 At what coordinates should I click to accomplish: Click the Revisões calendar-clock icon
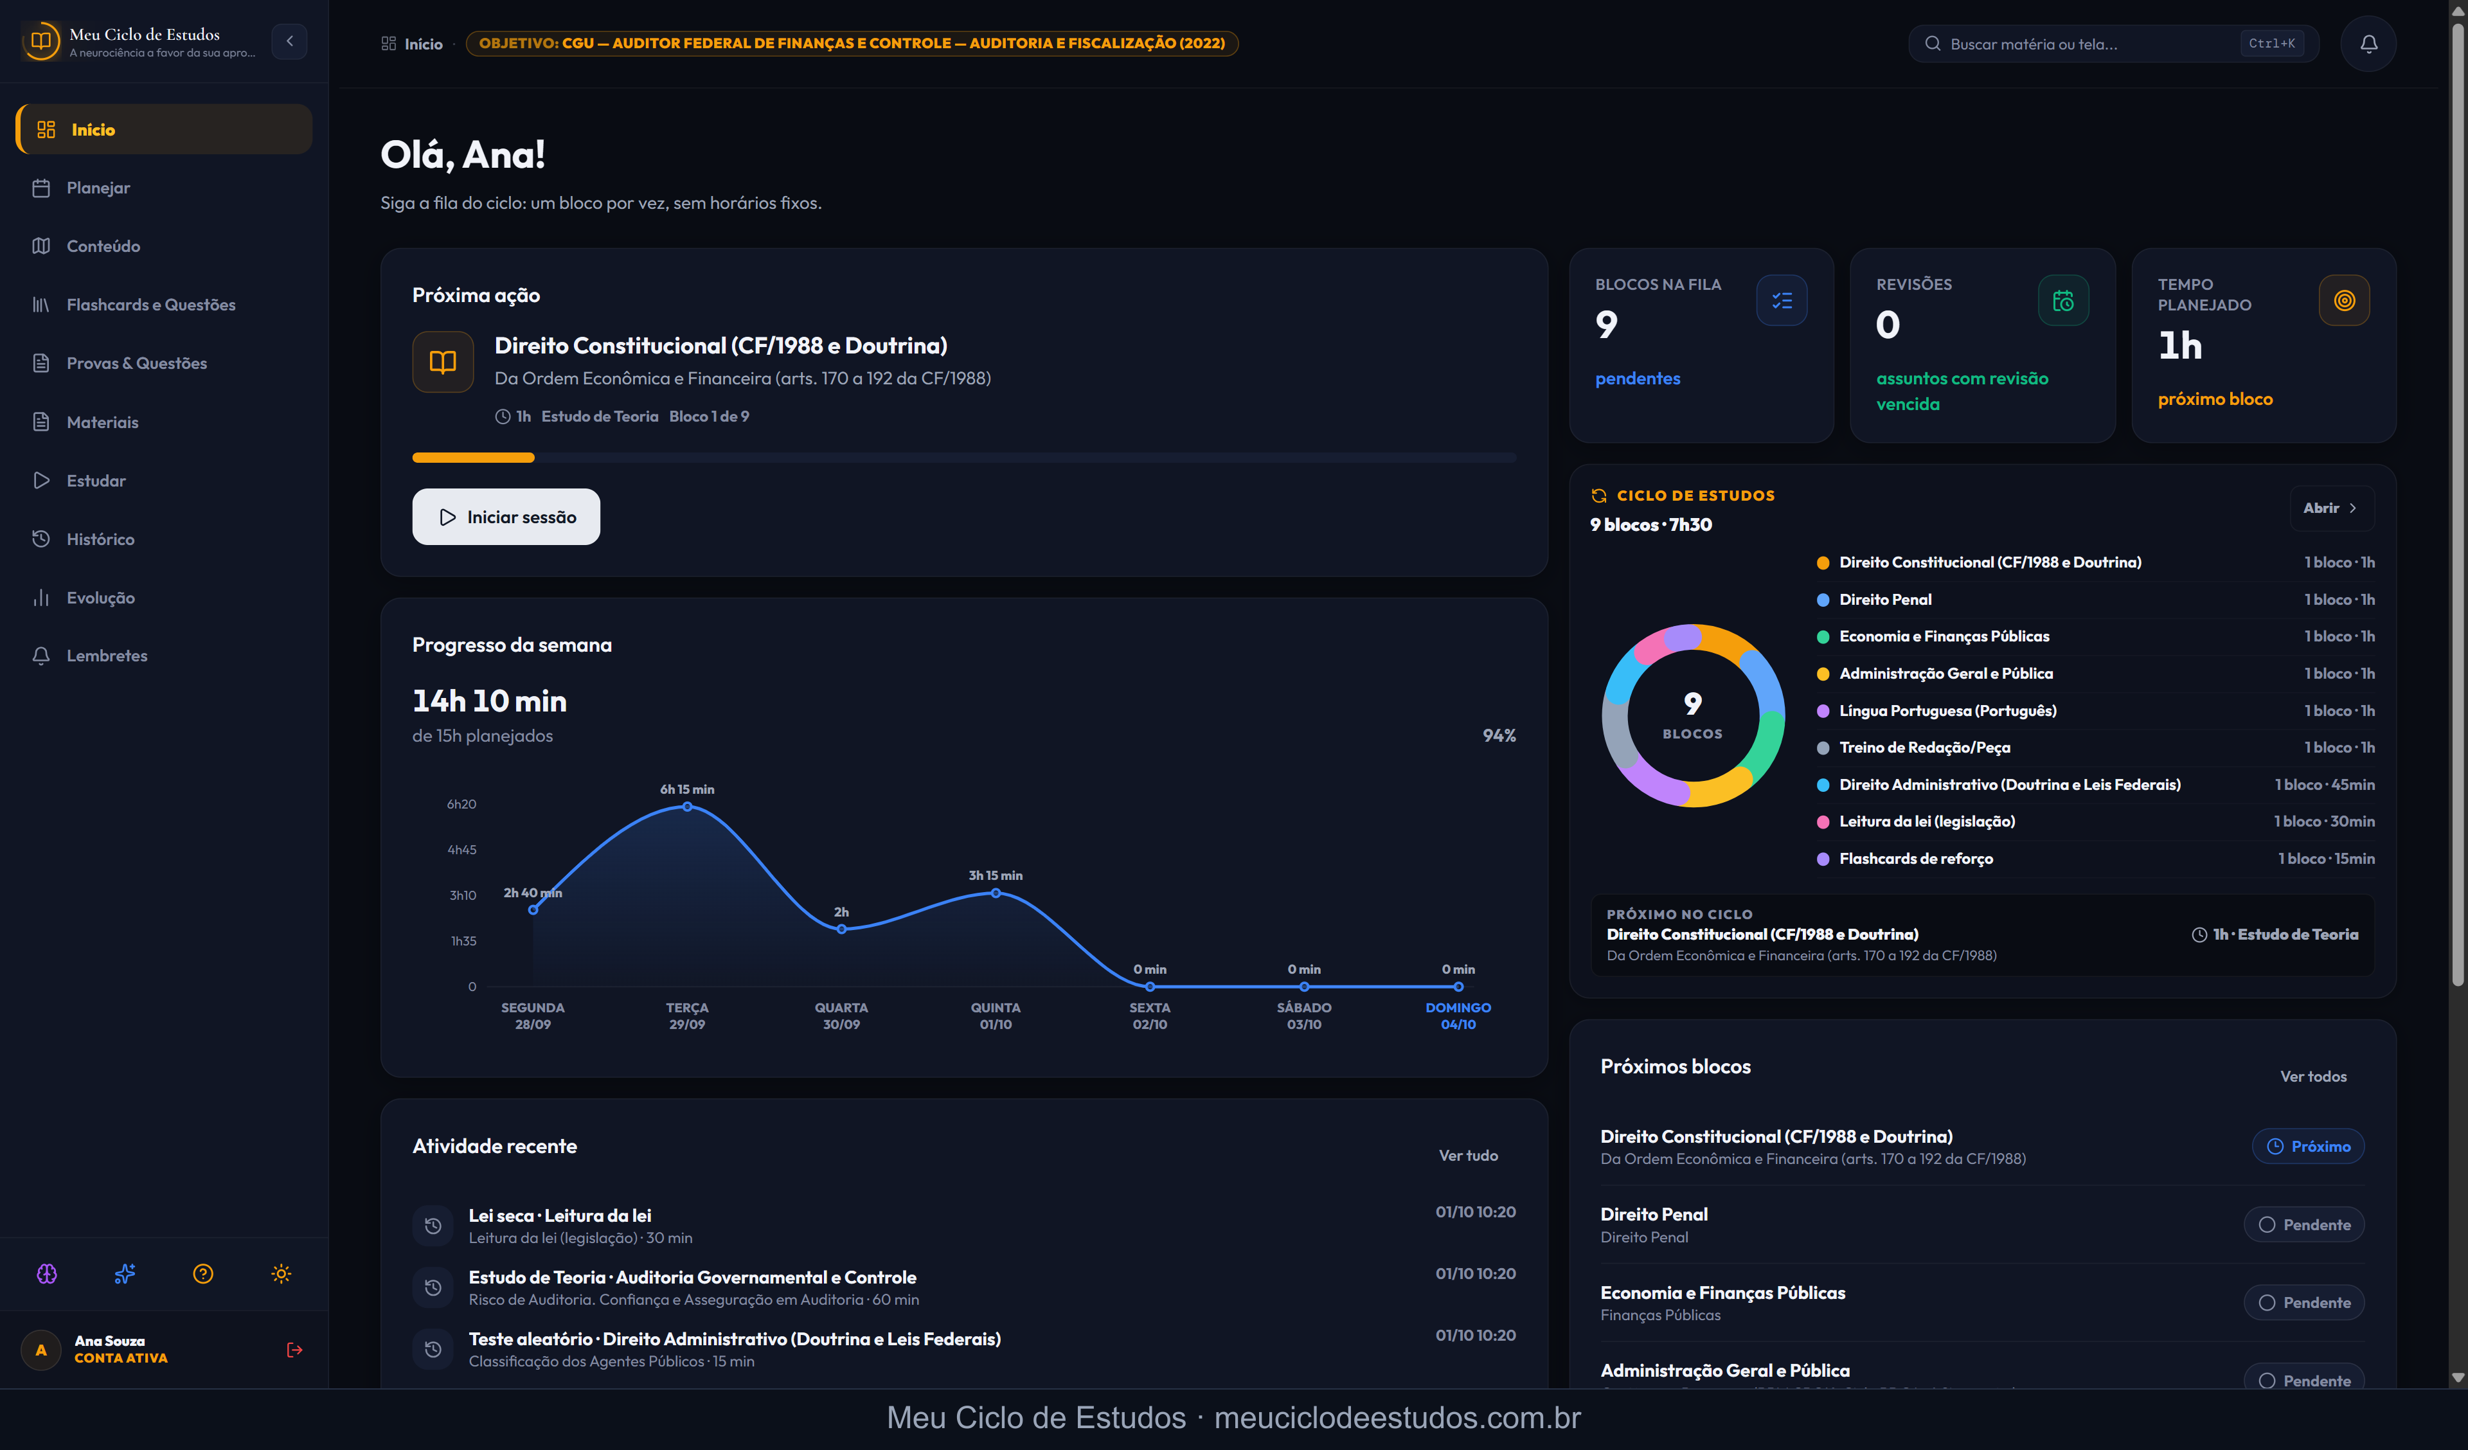[x=2062, y=301]
